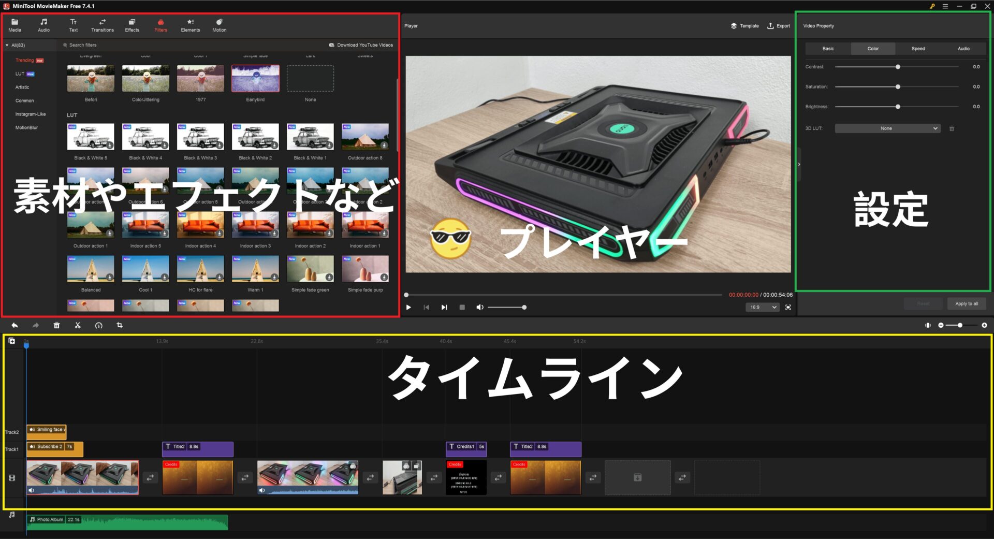Collapse the Video Property panel arrow
This screenshot has width=994, height=539.
(799, 165)
